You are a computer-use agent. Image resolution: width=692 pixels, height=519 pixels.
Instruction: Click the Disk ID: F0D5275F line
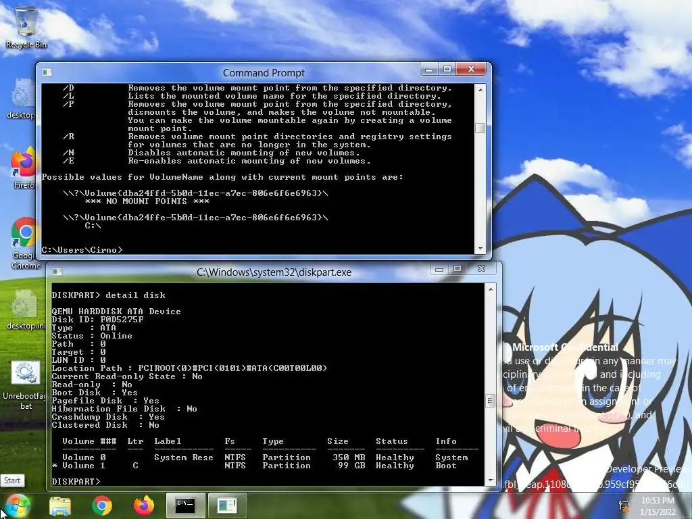coord(97,320)
